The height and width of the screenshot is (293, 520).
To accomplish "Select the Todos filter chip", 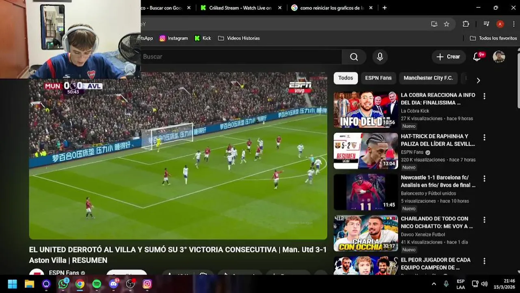I will [x=346, y=78].
